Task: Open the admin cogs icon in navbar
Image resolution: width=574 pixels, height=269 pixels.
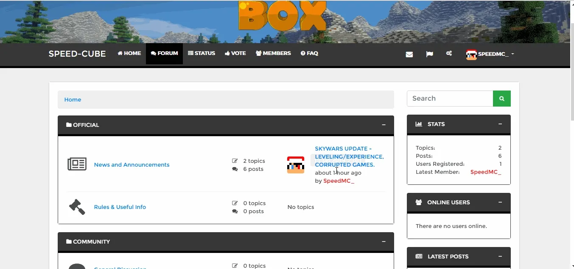Action: [449, 54]
